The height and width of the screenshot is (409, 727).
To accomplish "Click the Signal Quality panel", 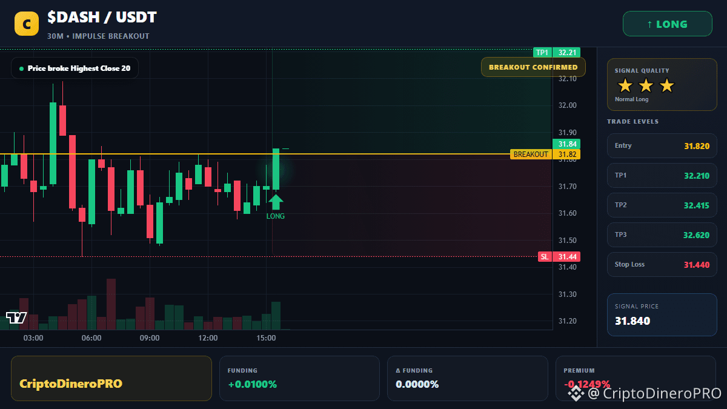I will [x=662, y=84].
